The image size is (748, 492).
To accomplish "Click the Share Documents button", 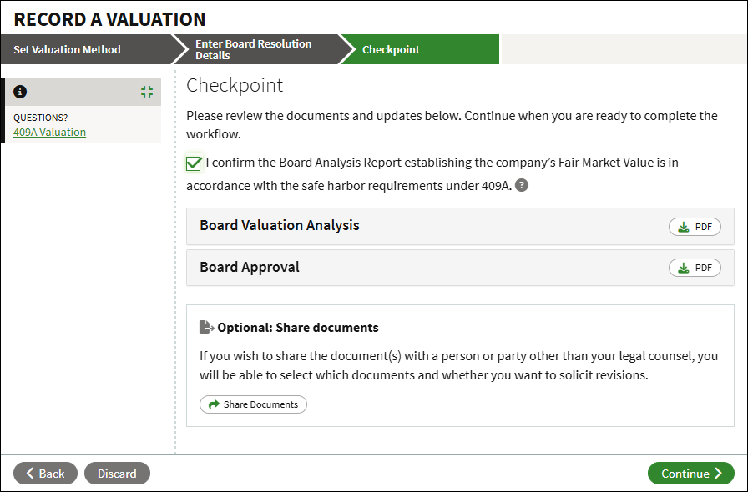I will click(x=253, y=404).
